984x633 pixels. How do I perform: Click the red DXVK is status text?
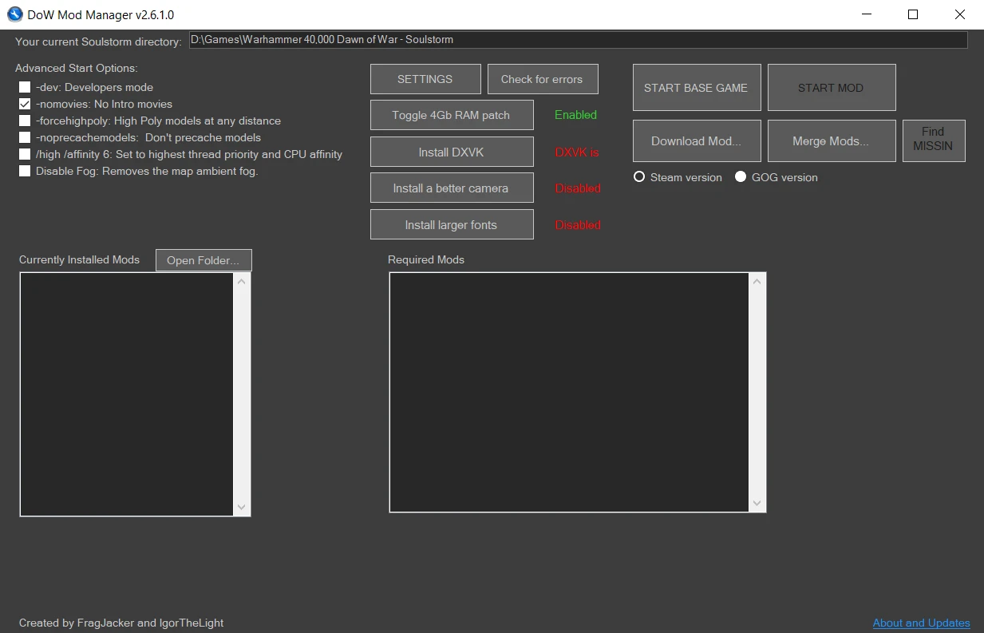tap(577, 152)
